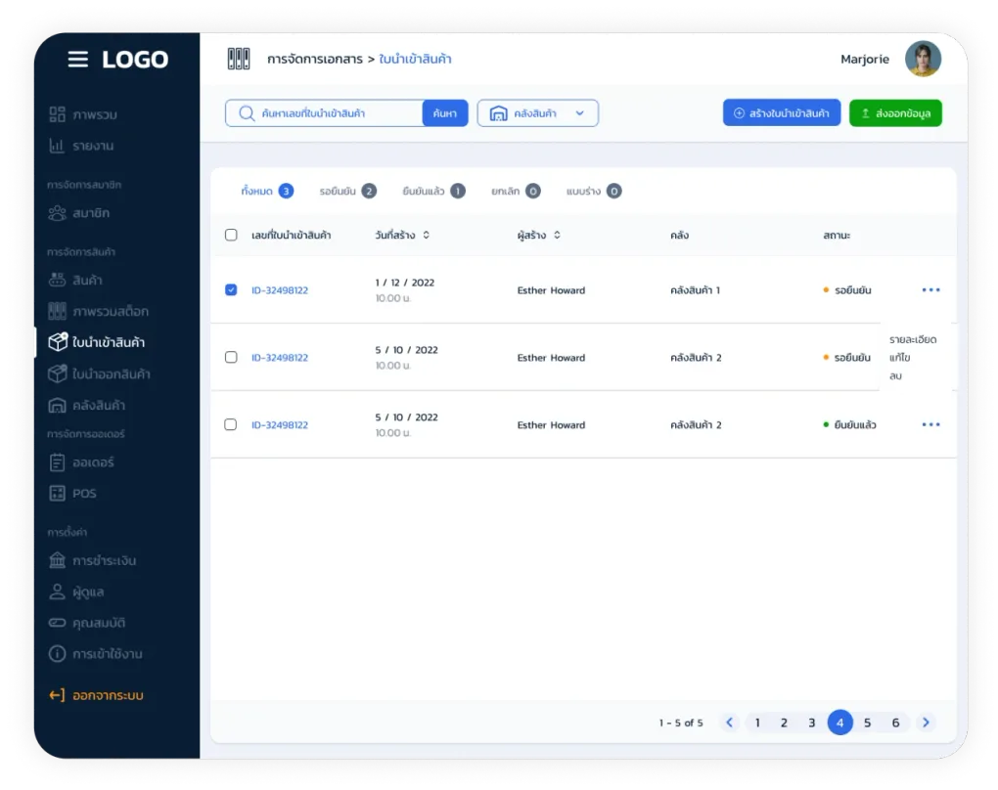
Task: Click the document binder icon beside breadcrumb
Action: [239, 60]
